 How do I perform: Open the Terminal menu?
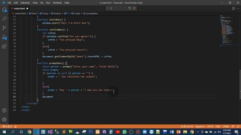[57, 3]
